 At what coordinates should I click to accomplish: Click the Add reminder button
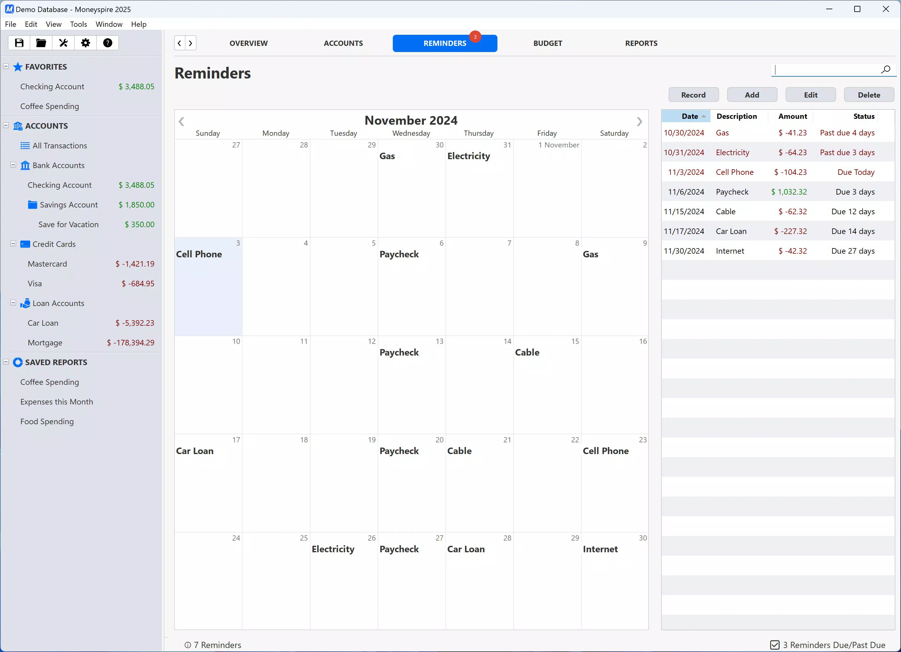pyautogui.click(x=752, y=95)
